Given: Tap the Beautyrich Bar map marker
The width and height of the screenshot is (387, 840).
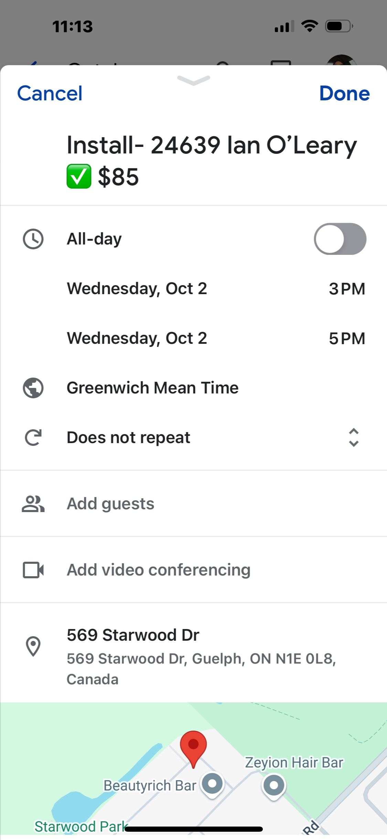Looking at the screenshot, I should coord(213,785).
